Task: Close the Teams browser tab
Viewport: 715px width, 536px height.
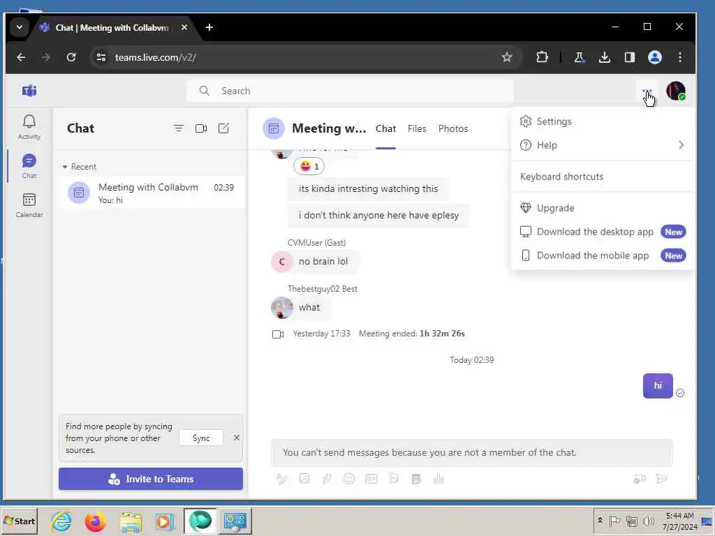Action: tap(184, 27)
